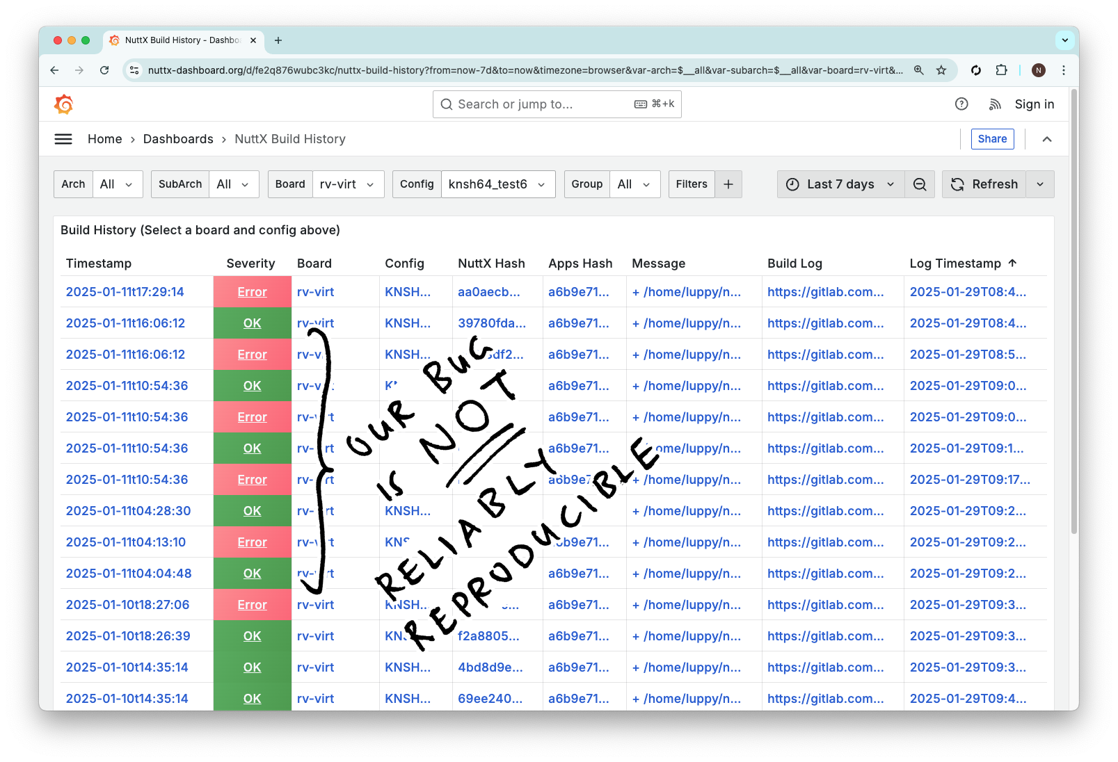Open the help question mark icon
Image resolution: width=1118 pixels, height=762 pixels.
(x=961, y=104)
